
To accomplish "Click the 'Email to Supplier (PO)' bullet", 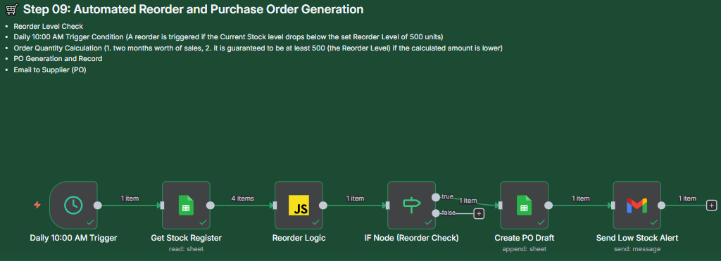I will point(50,69).
